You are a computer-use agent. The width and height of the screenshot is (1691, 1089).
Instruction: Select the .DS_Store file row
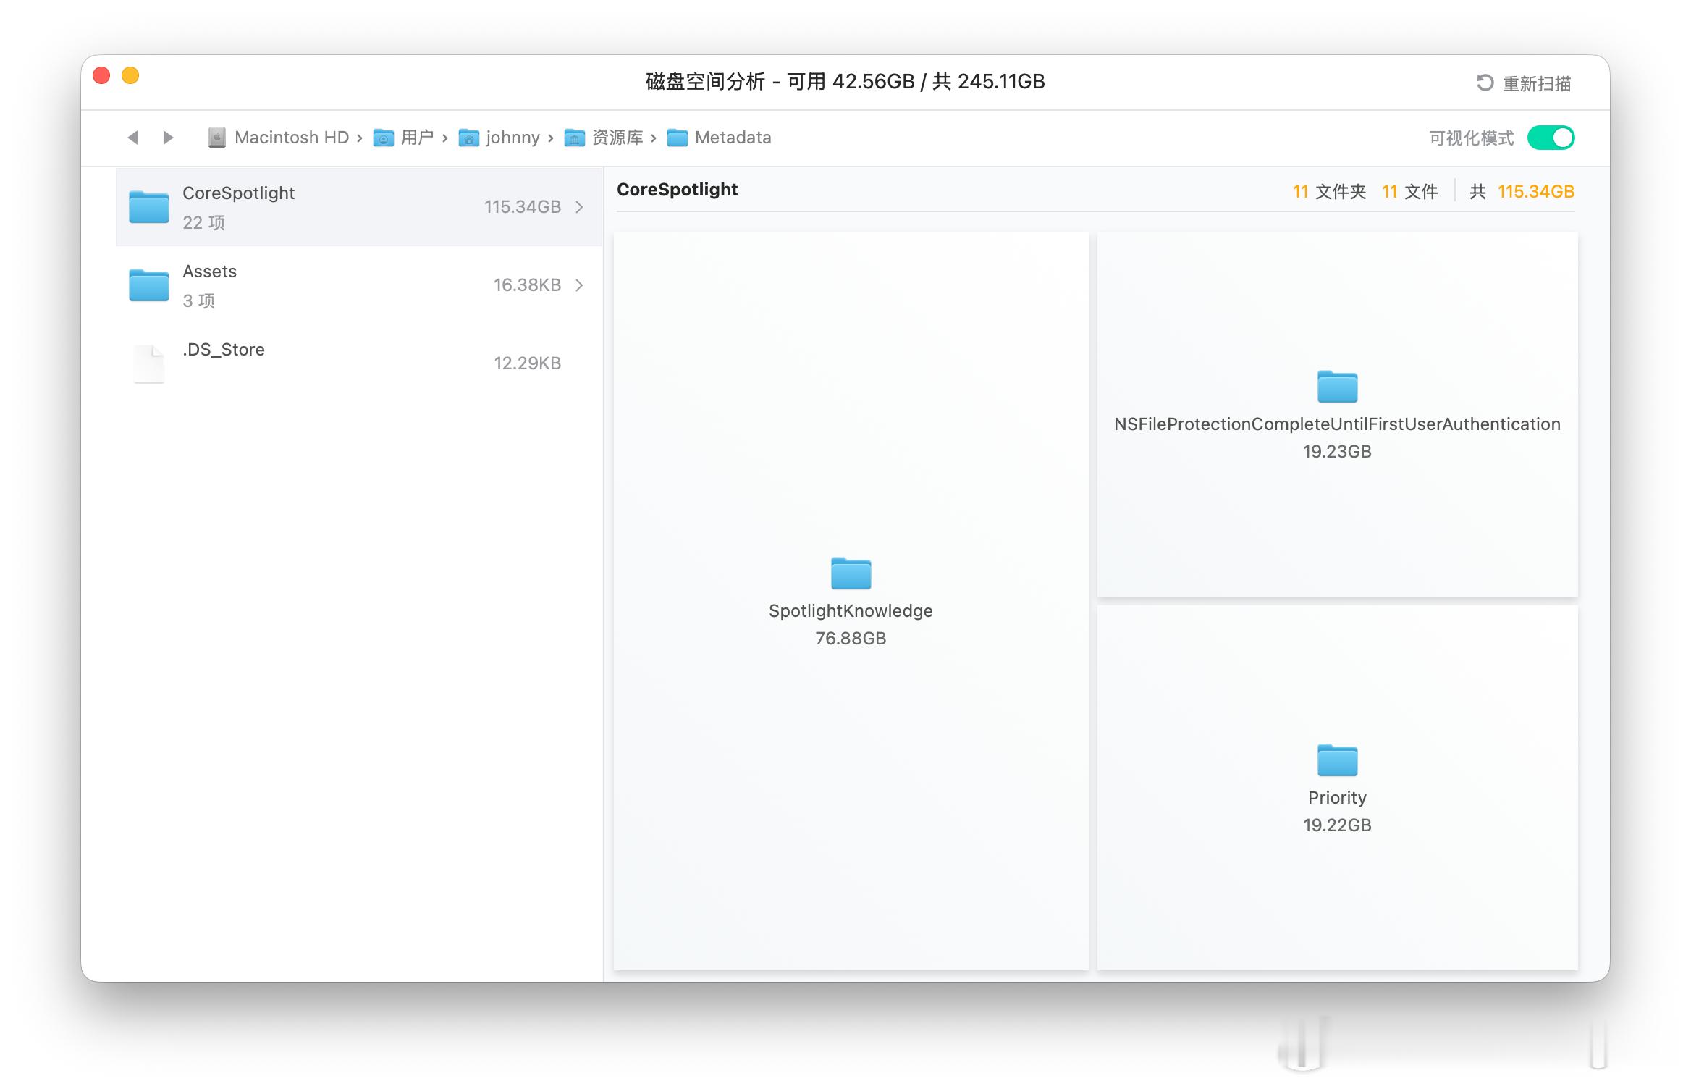click(x=359, y=363)
